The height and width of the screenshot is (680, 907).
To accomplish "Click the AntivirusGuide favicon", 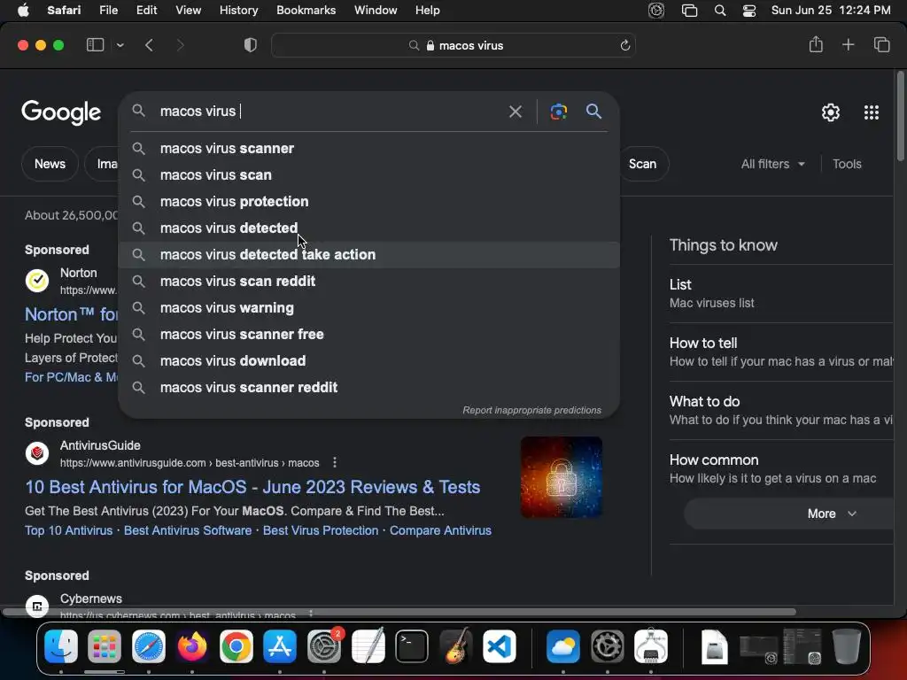I will pyautogui.click(x=37, y=453).
